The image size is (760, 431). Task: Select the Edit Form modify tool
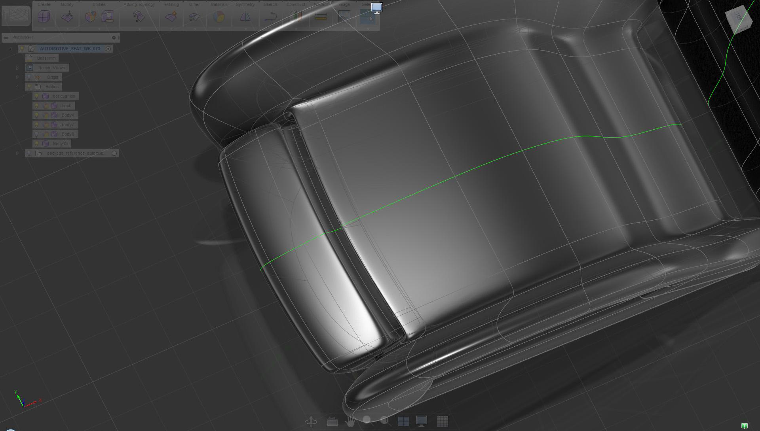[x=68, y=17]
